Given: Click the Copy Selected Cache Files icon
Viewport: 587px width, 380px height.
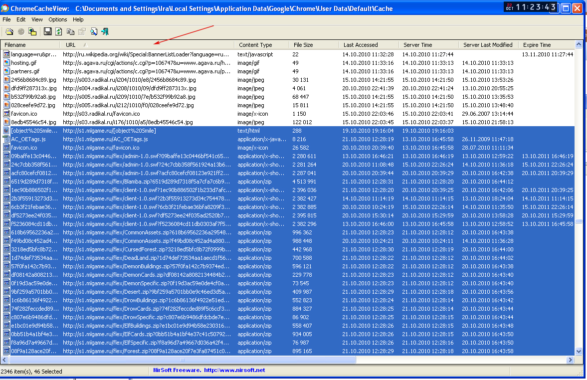Looking at the screenshot, I should pyautogui.click(x=32, y=32).
